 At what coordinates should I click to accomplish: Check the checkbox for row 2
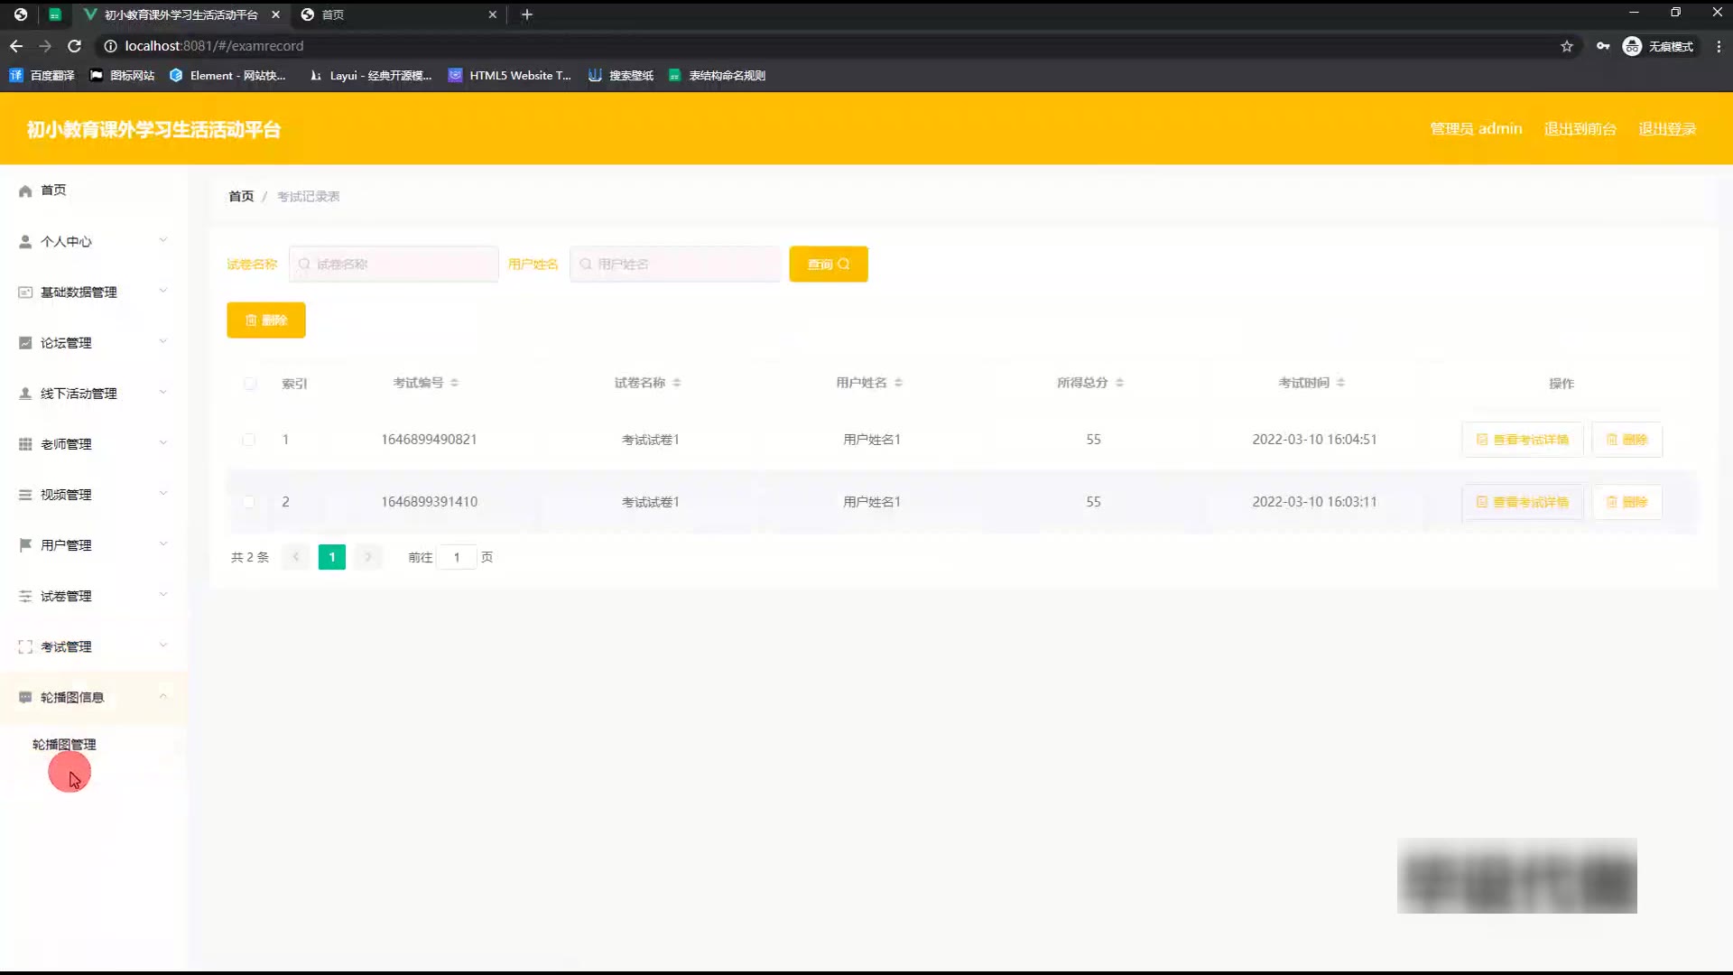[x=248, y=502]
